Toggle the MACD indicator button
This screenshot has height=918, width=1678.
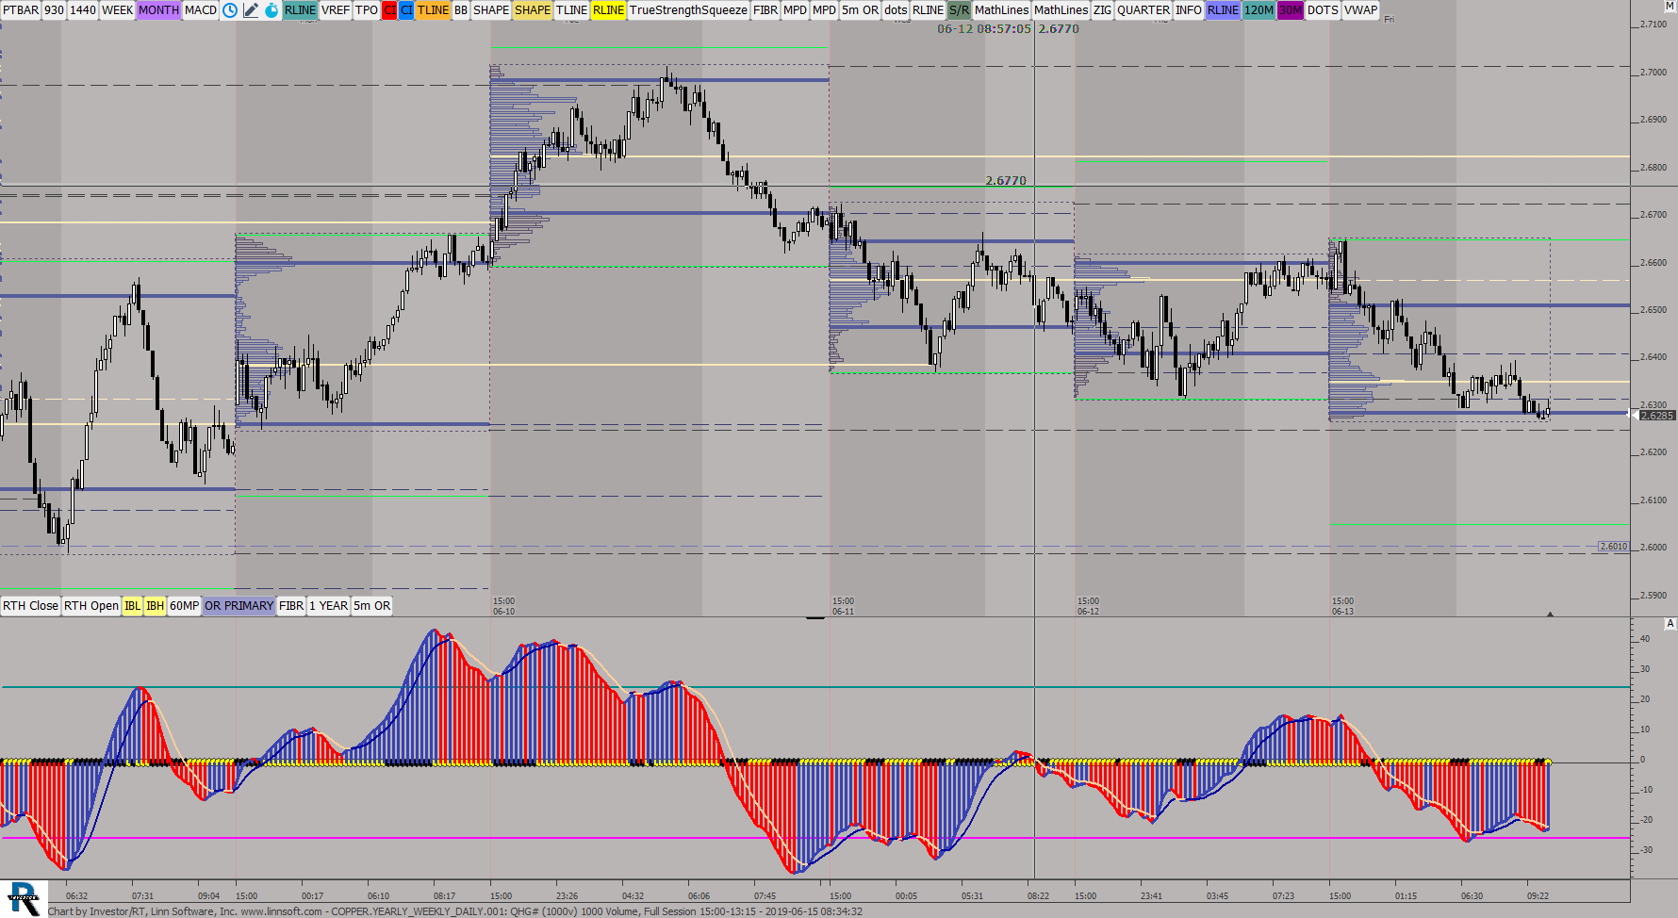(x=201, y=10)
